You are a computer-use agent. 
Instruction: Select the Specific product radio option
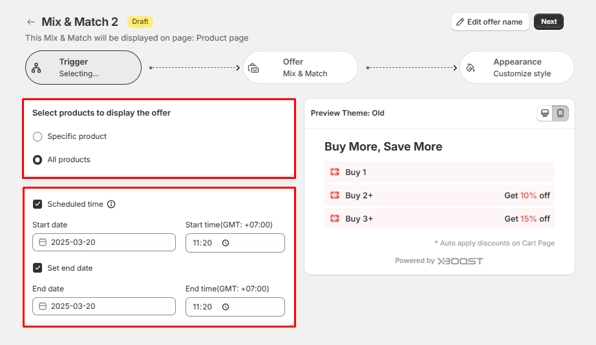(37, 136)
